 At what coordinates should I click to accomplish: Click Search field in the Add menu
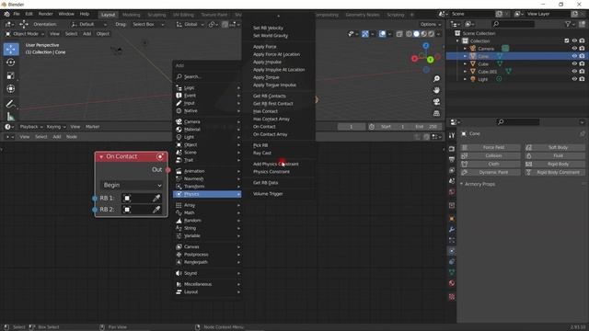[207, 76]
